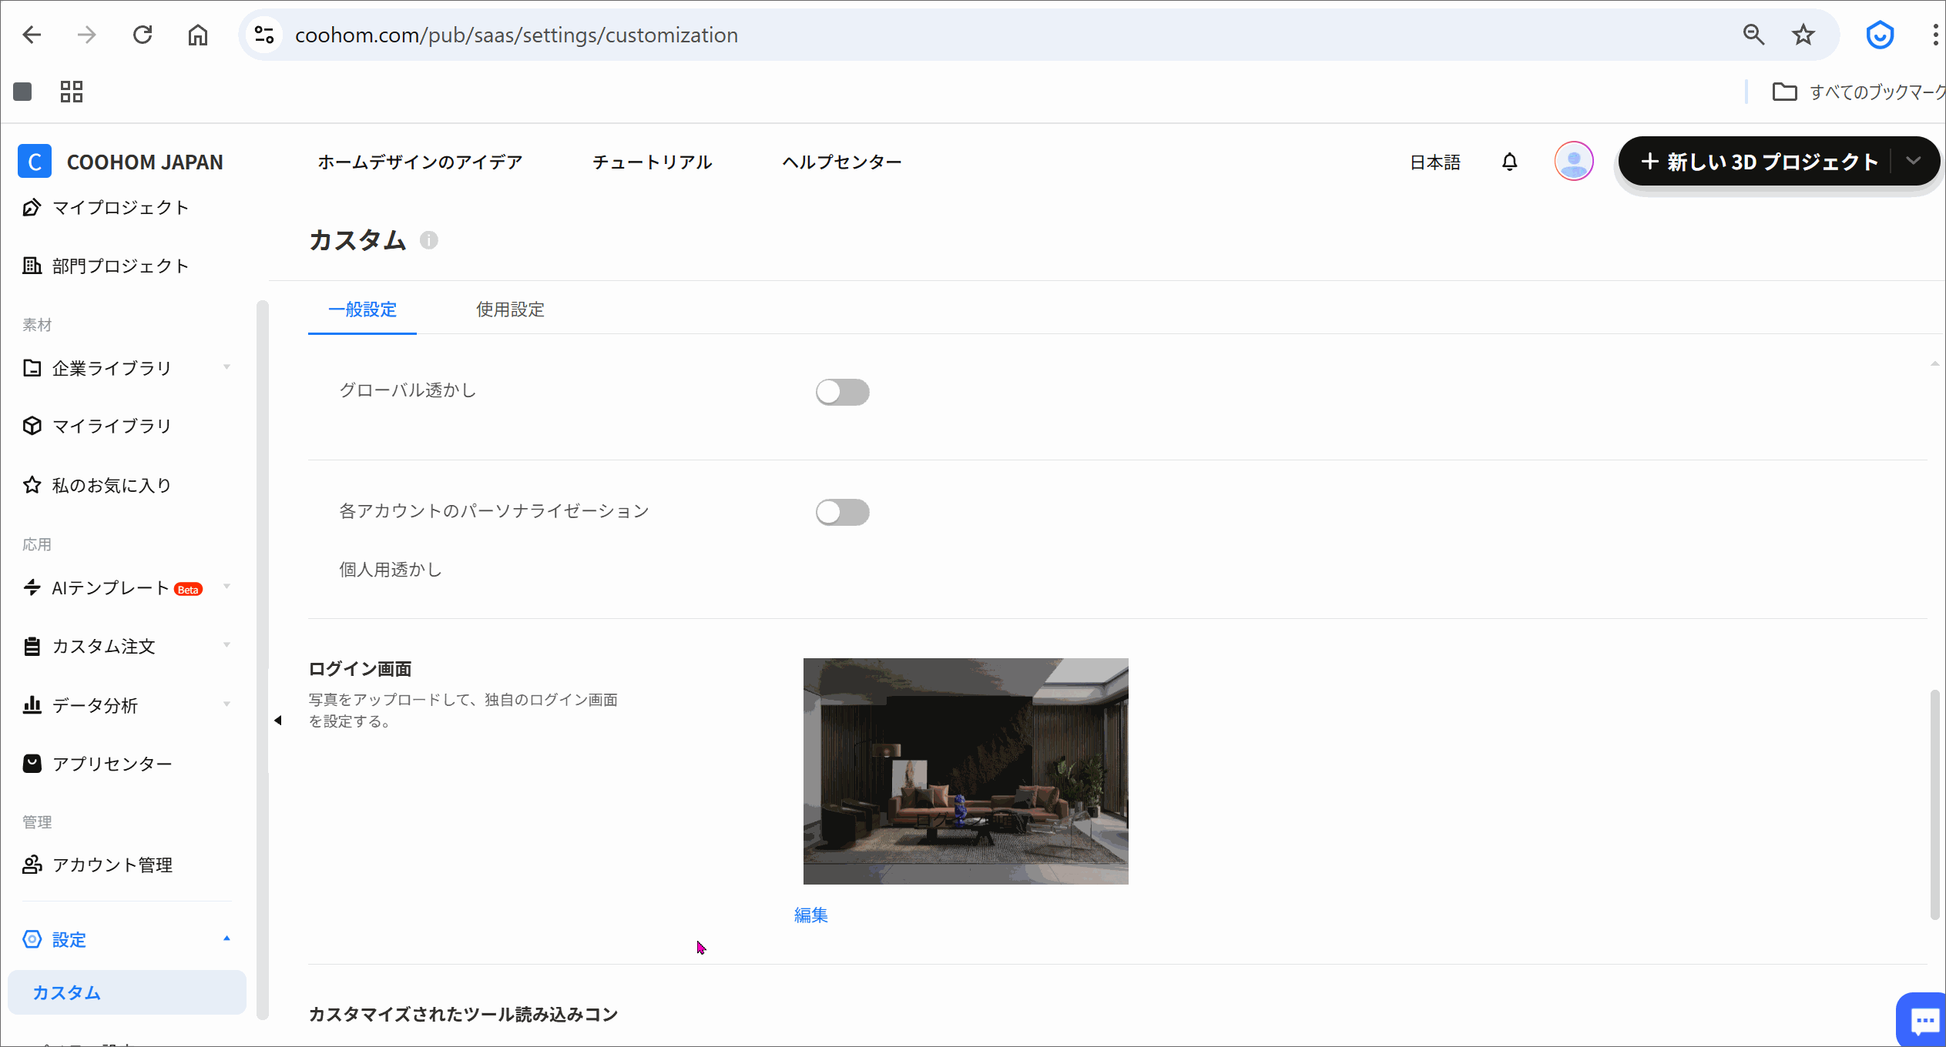1946x1047 pixels.
Task: Select カスタム in sidebar submenu
Action: coord(127,992)
